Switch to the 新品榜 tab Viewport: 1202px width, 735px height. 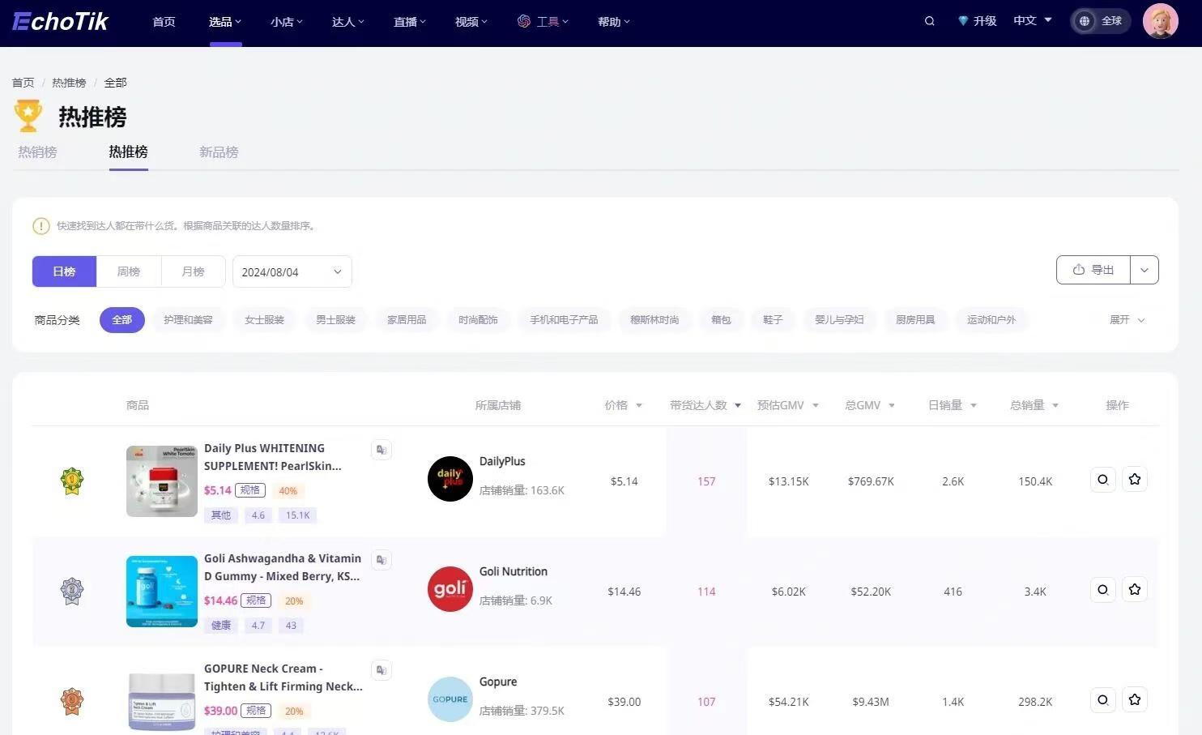coord(219,152)
